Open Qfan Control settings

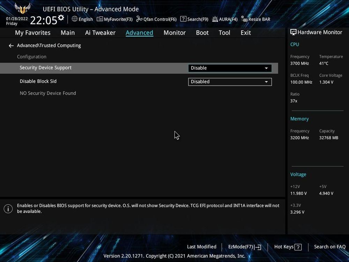(x=156, y=19)
